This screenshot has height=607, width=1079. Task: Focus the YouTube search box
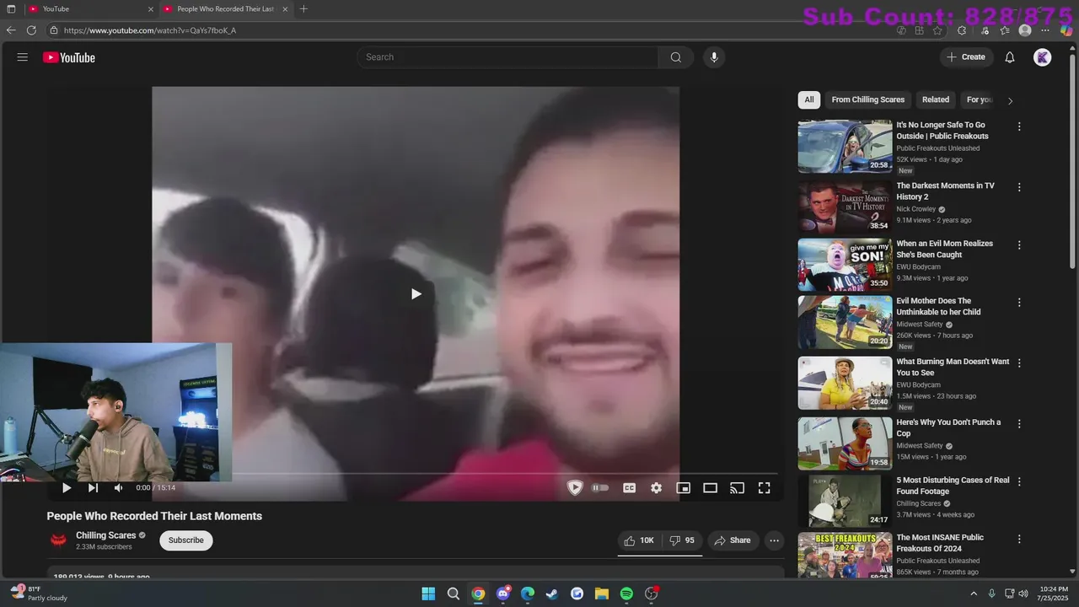[507, 57]
